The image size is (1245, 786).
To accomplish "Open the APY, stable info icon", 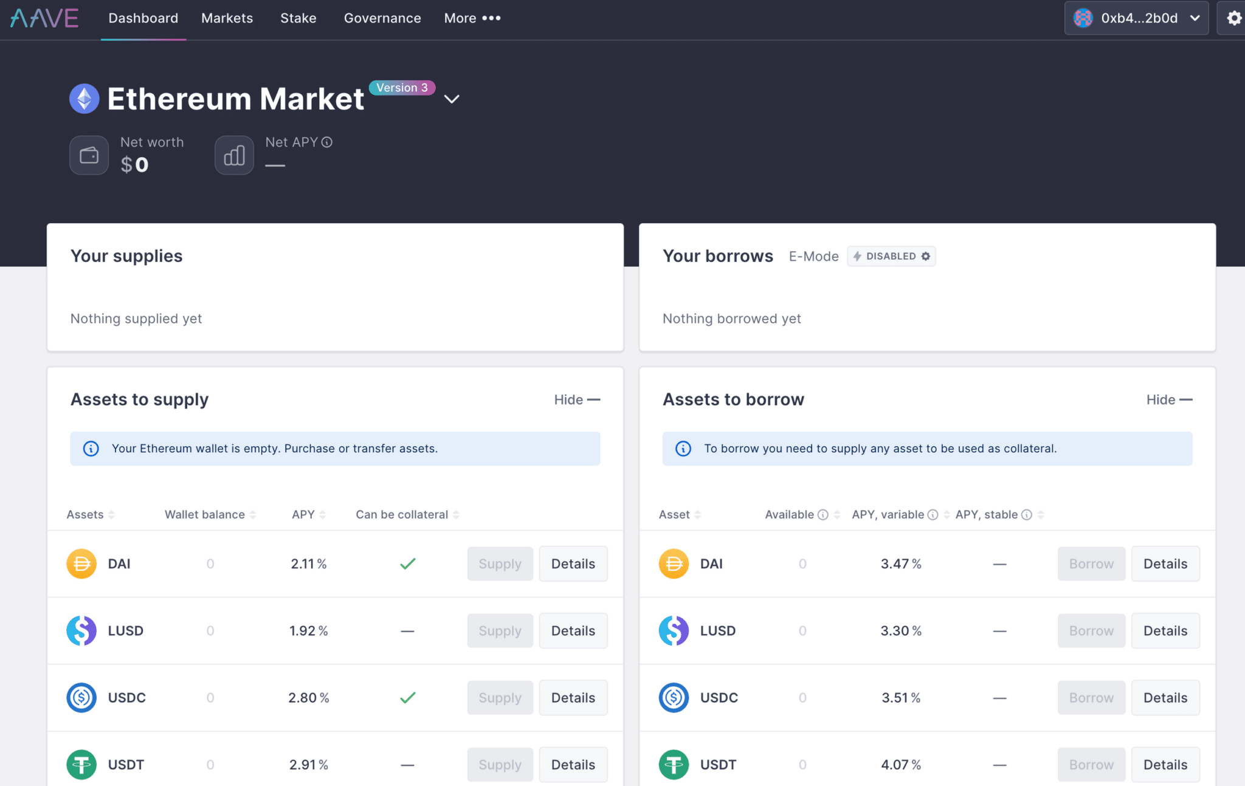I will [1027, 515].
